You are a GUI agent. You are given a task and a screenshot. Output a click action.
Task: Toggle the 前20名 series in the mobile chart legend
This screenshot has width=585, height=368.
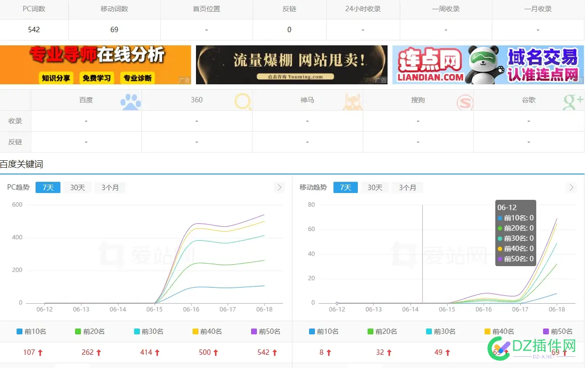(x=382, y=331)
